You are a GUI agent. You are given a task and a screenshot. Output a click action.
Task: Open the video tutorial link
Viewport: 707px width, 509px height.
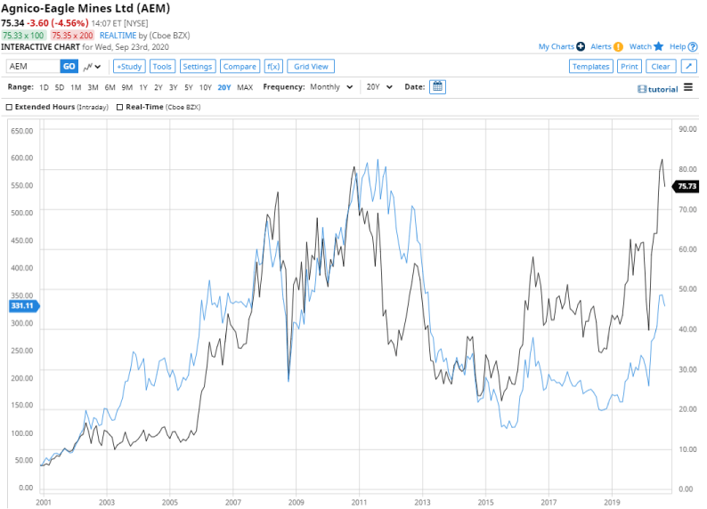(x=658, y=89)
